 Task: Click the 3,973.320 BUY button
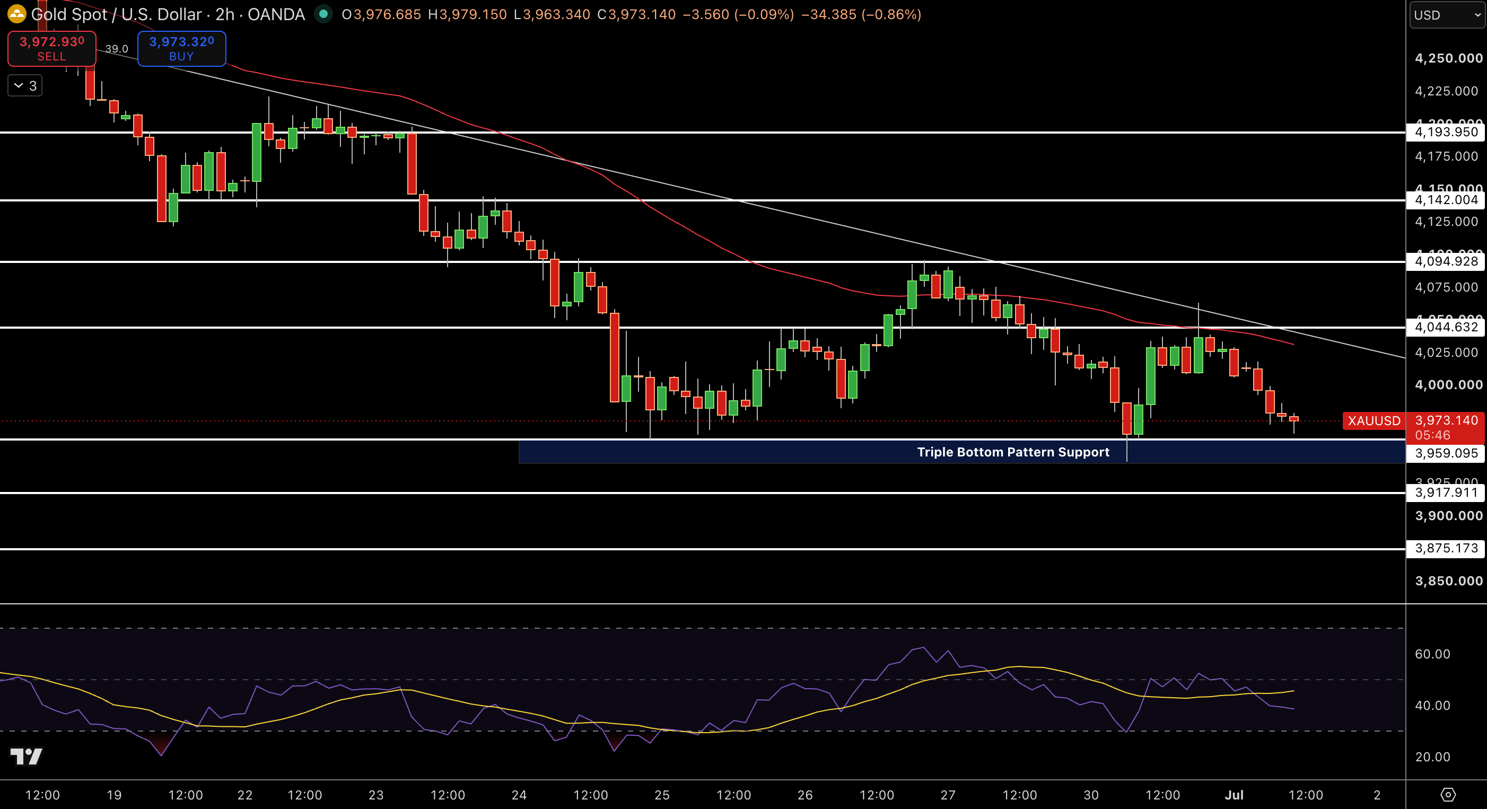click(182, 48)
